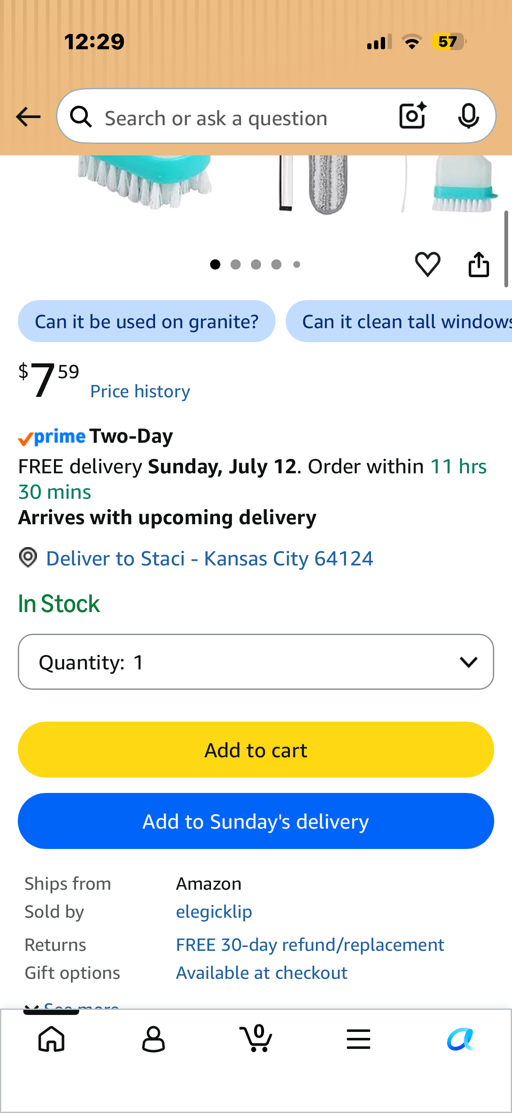512x1113 pixels.
Task: Open Alexa assistant icon
Action: 461,1039
